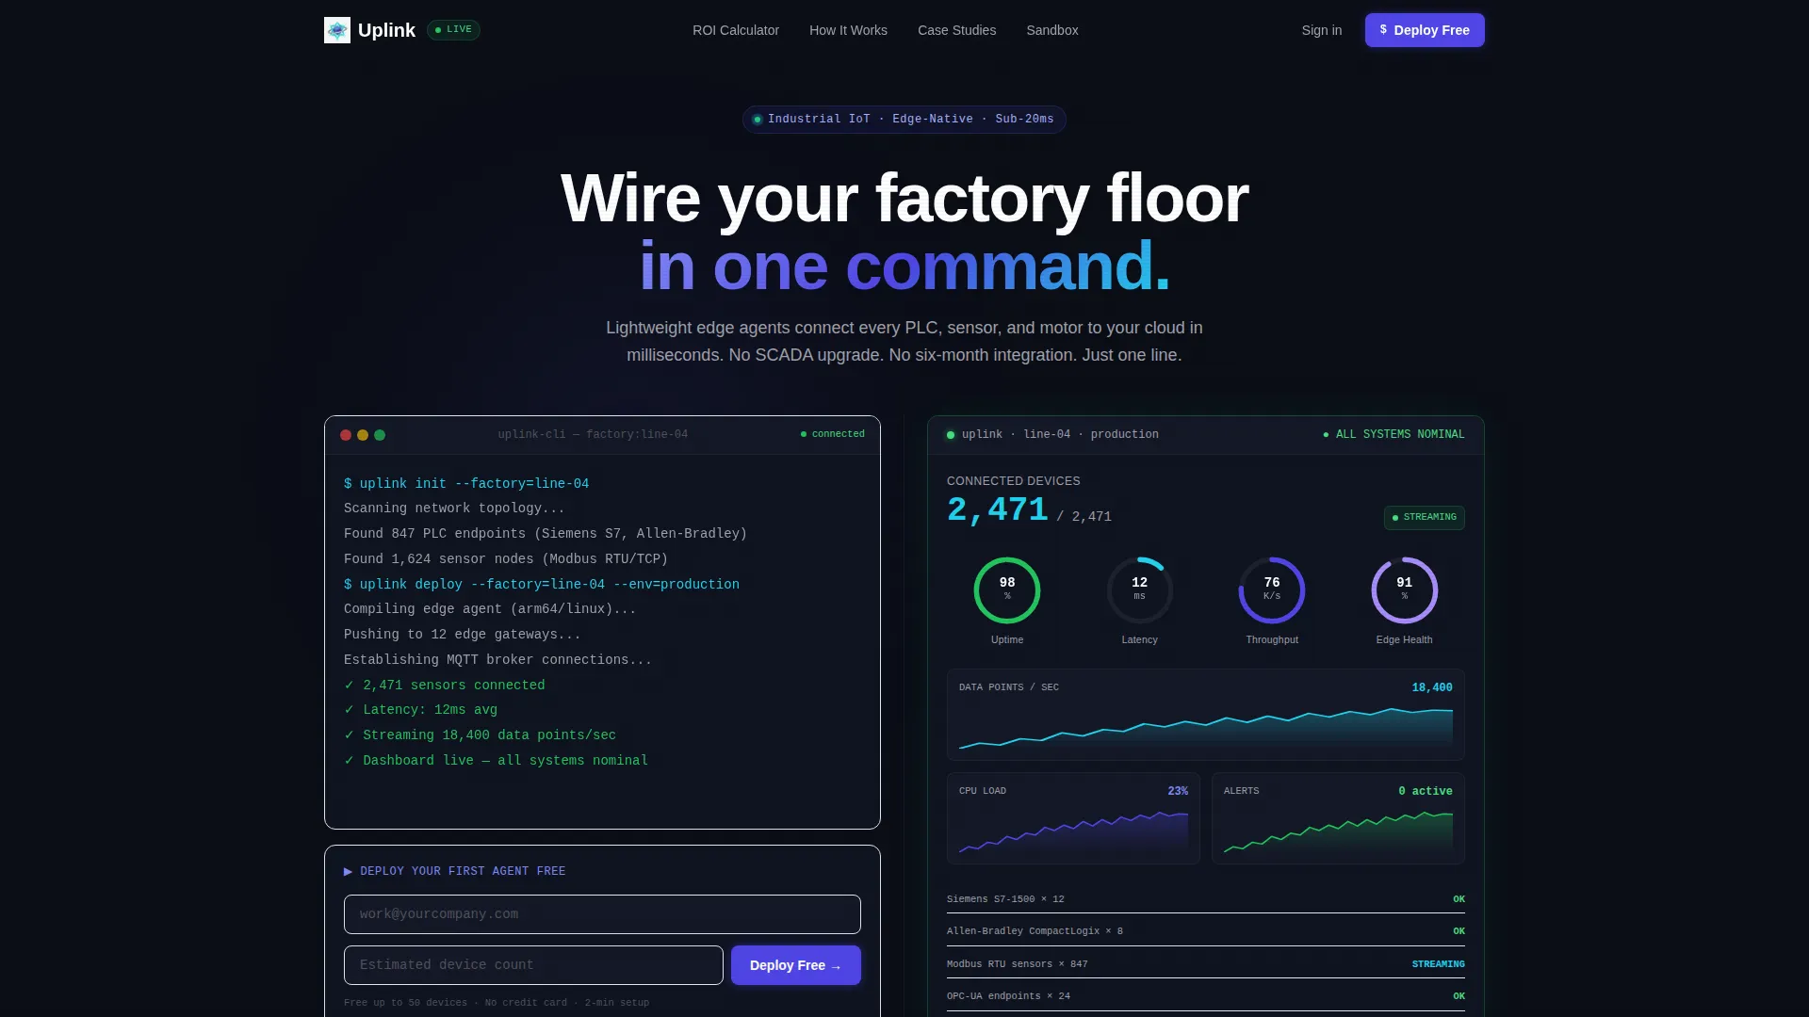Click the Siemens S7-1500 × 12 row
This screenshot has width=1809, height=1017.
click(1206, 899)
